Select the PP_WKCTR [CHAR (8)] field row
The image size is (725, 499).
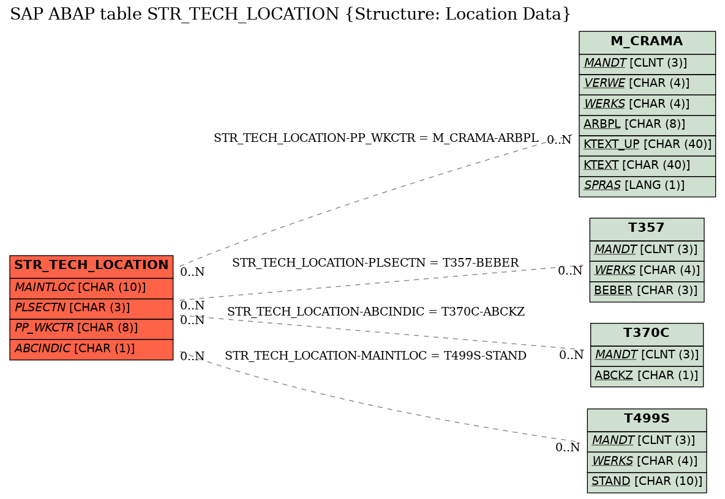(x=92, y=328)
